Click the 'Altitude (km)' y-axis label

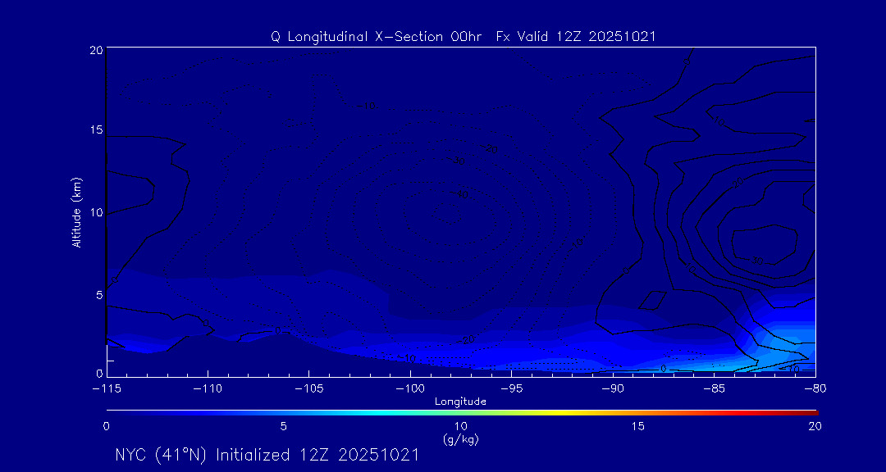(x=76, y=212)
